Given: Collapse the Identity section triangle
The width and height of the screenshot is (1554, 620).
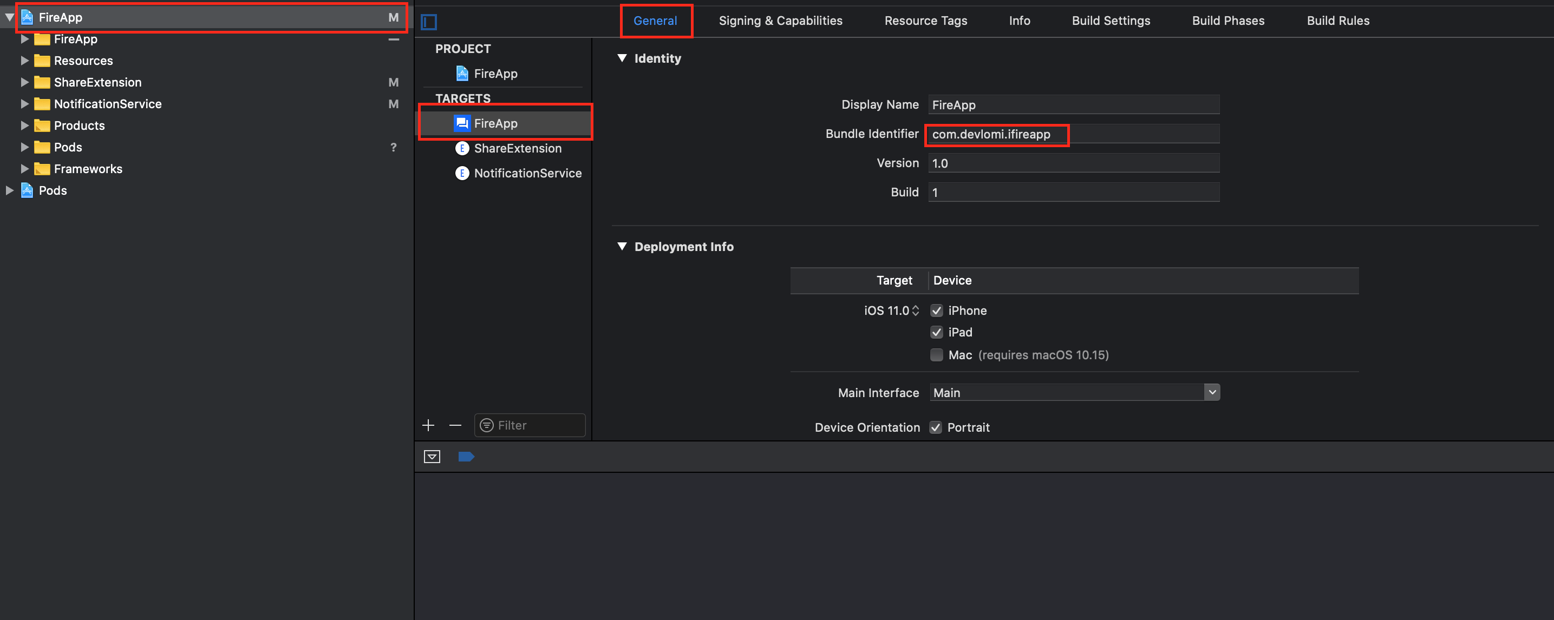Looking at the screenshot, I should pyautogui.click(x=622, y=58).
